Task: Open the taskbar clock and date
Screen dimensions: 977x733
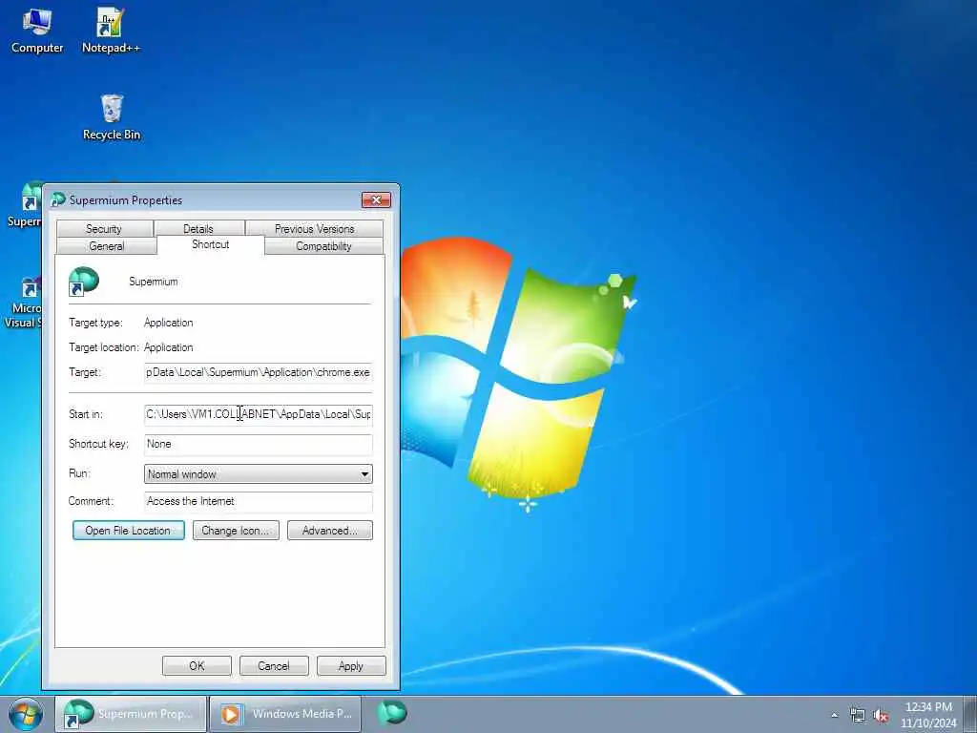Action: click(x=928, y=715)
